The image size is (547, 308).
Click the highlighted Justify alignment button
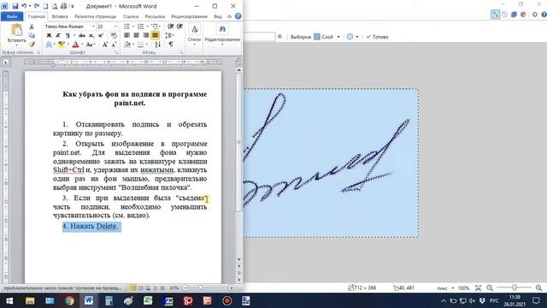point(156,35)
